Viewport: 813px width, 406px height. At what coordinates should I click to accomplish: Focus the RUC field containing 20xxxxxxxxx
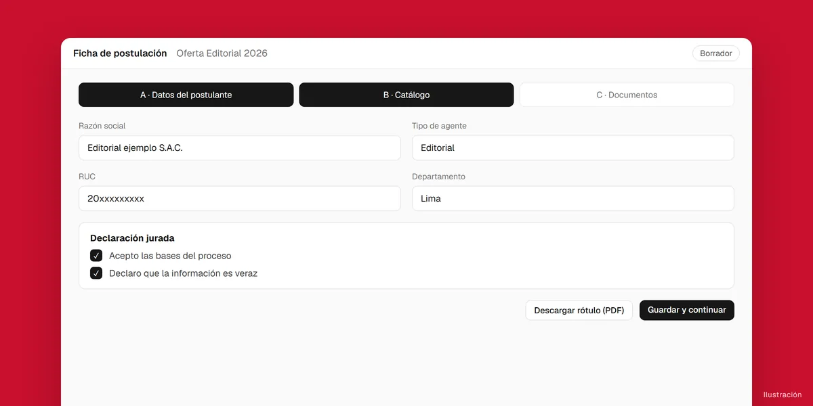pyautogui.click(x=240, y=198)
